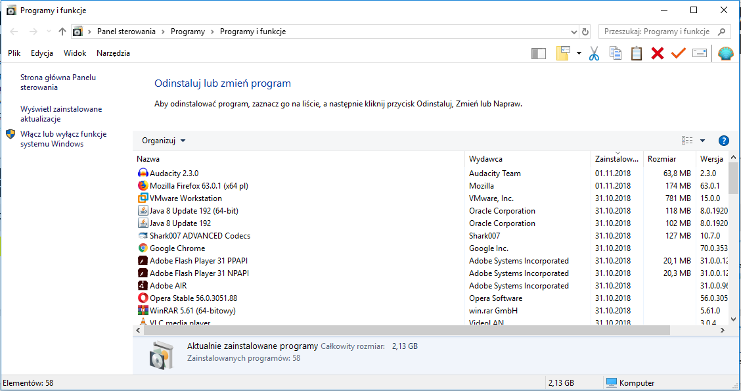The height and width of the screenshot is (391, 741).
Task: Toggle the preview pane layout icon
Action: click(x=539, y=54)
